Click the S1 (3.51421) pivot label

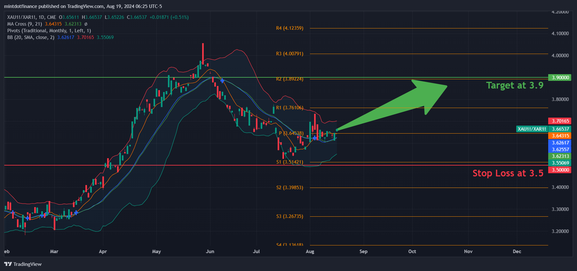(289, 162)
